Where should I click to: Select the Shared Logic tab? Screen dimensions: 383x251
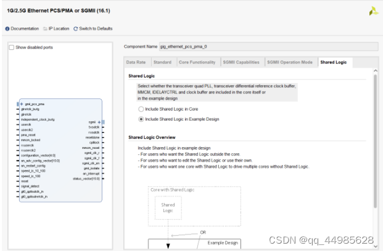[334, 62]
